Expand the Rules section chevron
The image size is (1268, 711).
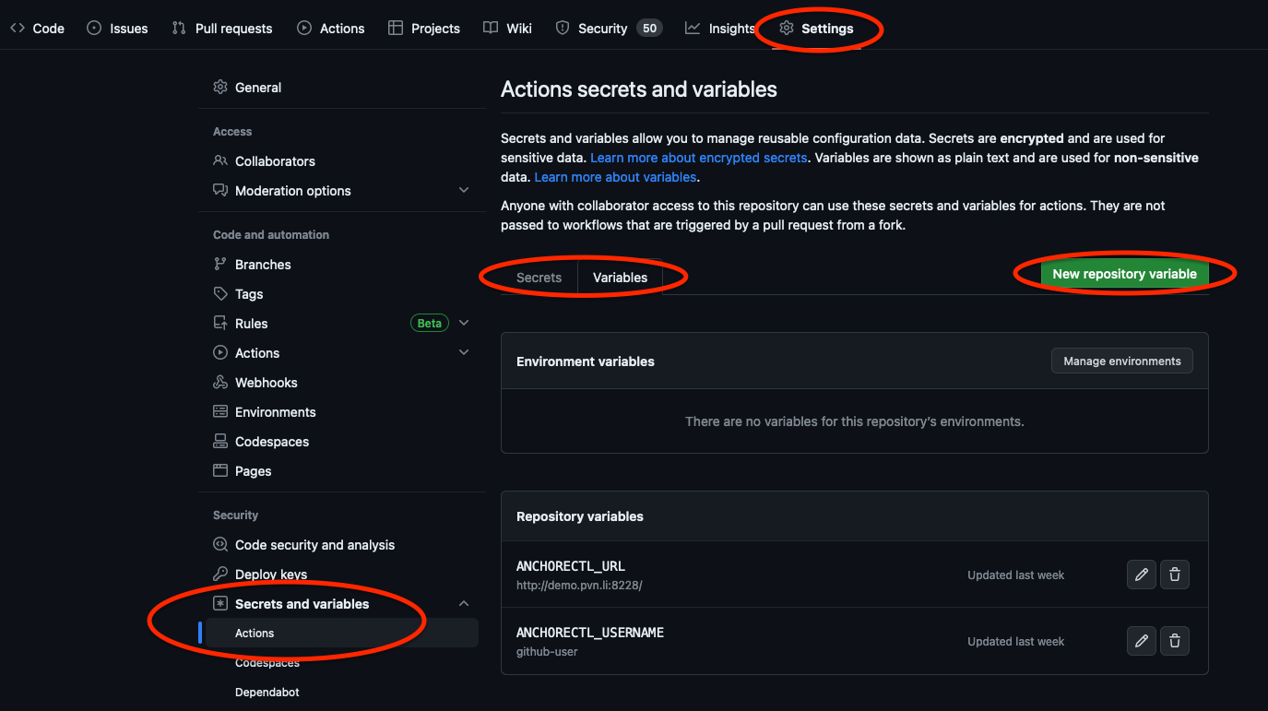[464, 324]
